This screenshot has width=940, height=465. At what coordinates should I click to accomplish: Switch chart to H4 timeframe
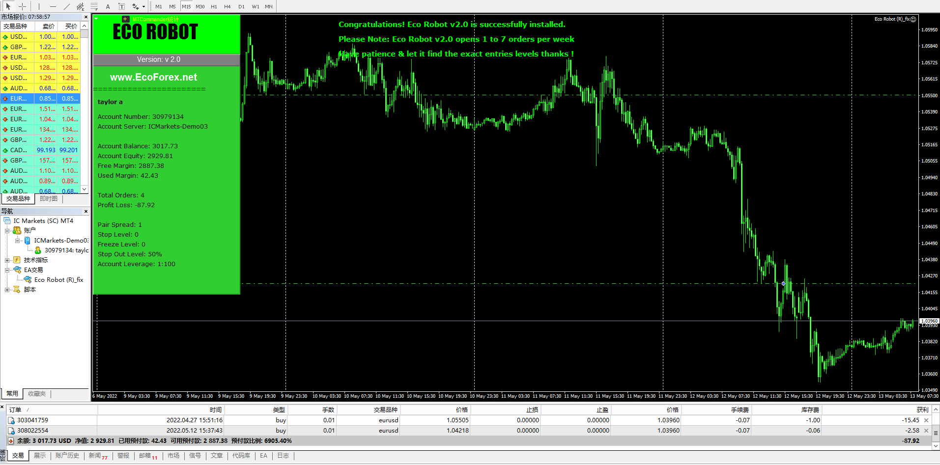click(228, 6)
